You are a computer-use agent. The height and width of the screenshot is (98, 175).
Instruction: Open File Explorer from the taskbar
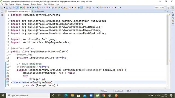72,96
